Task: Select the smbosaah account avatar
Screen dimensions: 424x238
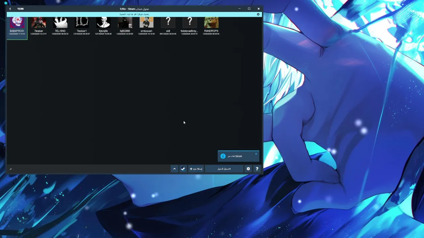Action: coord(146,22)
